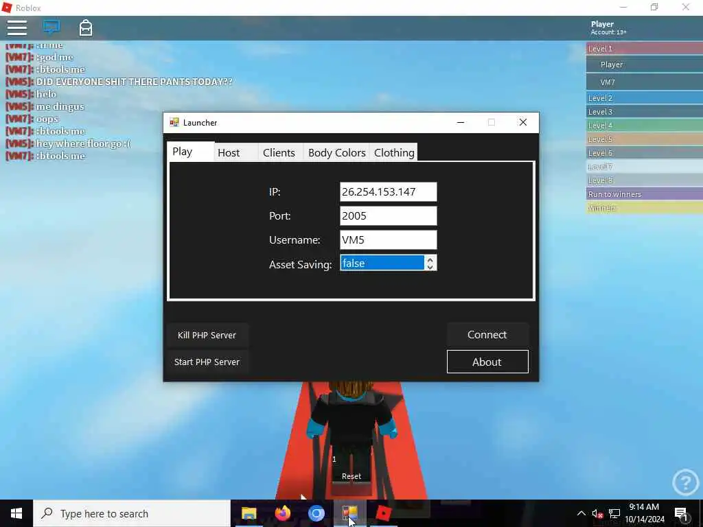The height and width of the screenshot is (527, 703).
Task: Click the Port input field
Action: tap(389, 216)
